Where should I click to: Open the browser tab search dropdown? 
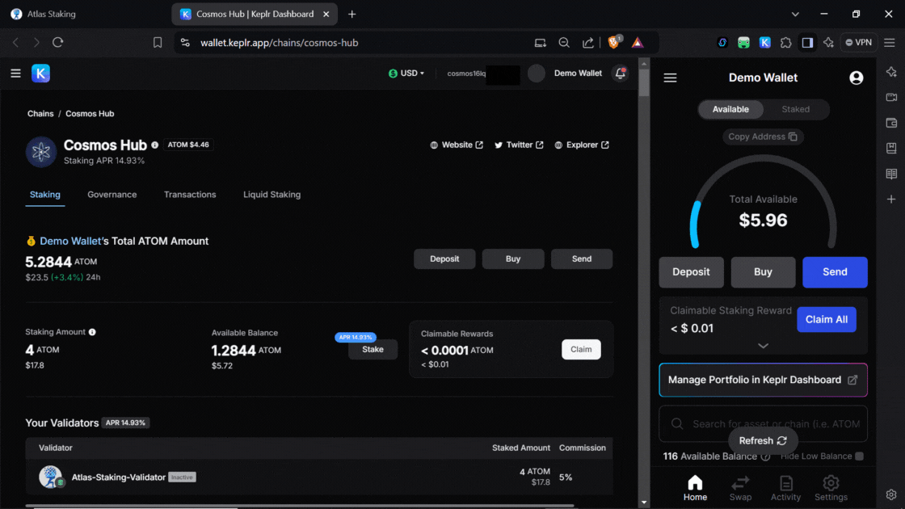click(796, 14)
